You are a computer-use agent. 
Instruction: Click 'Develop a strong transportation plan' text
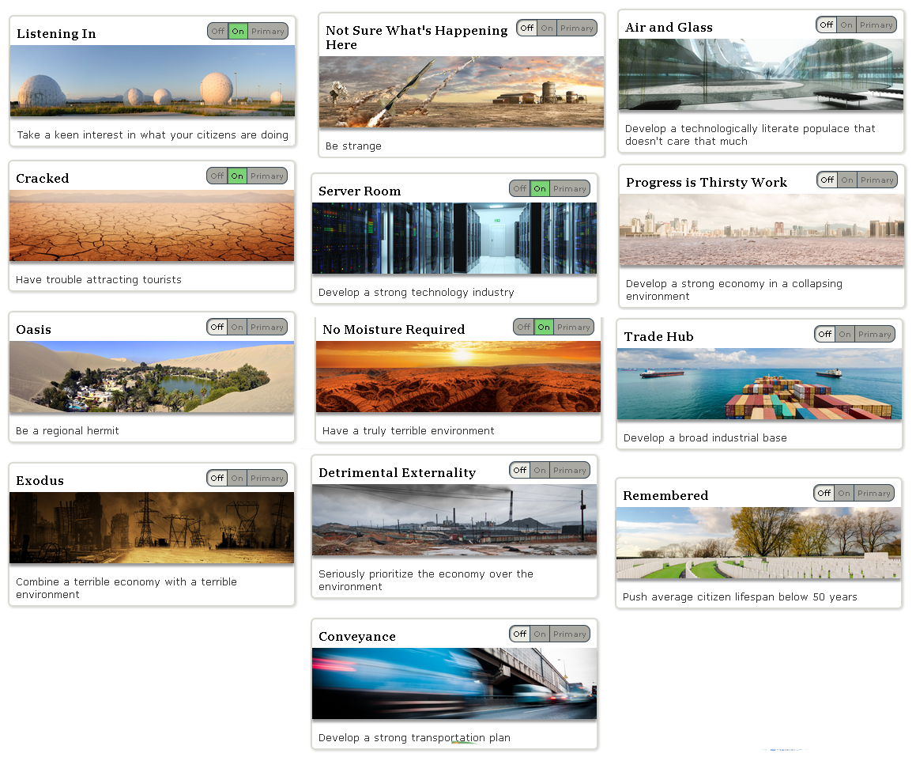[414, 738]
